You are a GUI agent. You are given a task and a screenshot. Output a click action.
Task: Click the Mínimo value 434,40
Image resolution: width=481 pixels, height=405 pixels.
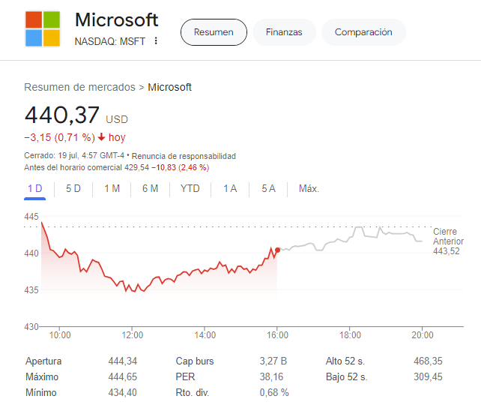(x=122, y=392)
